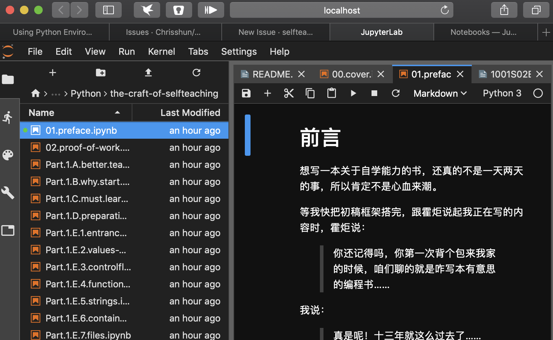
Task: Interrupt the kernel with the stop icon
Action: [374, 93]
